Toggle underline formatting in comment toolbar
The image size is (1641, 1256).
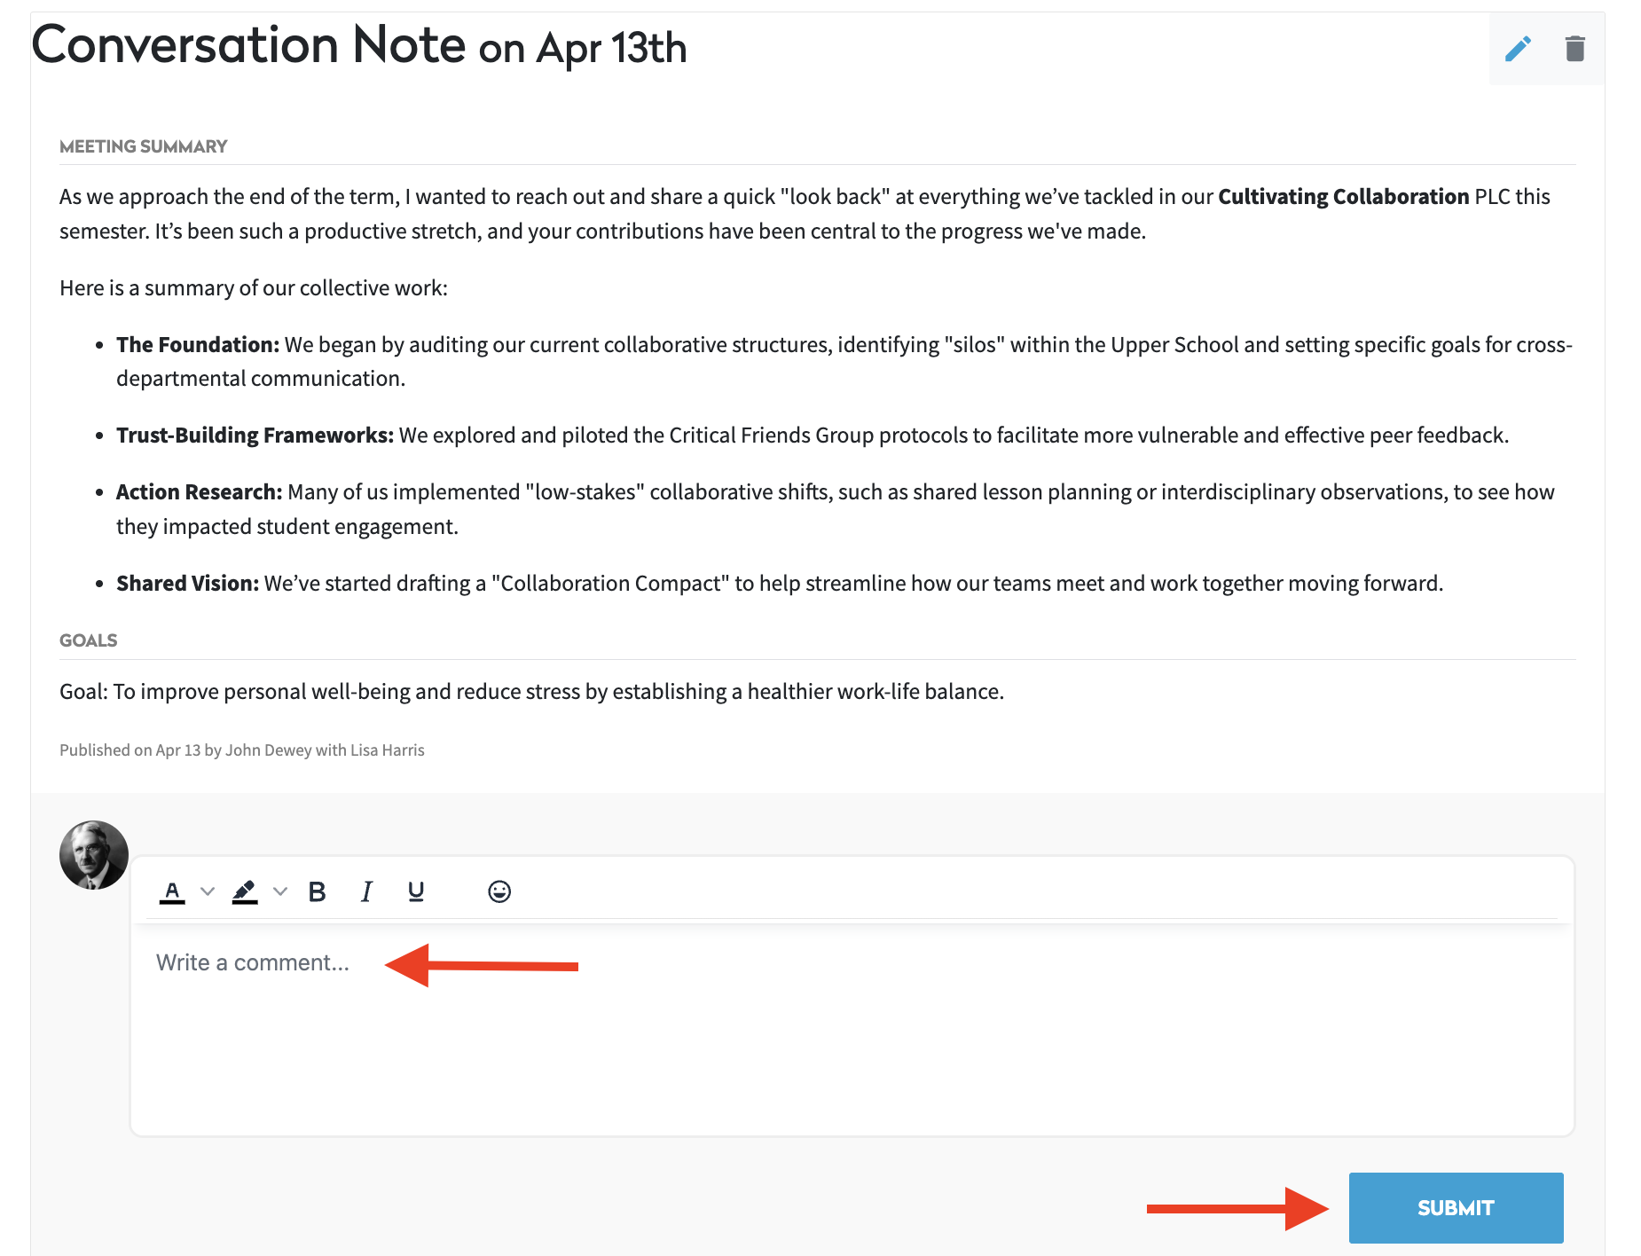pos(416,891)
